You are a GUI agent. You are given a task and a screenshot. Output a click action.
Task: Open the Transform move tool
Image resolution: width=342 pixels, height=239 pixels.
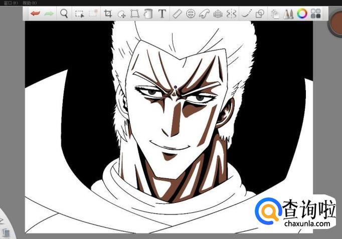point(121,14)
